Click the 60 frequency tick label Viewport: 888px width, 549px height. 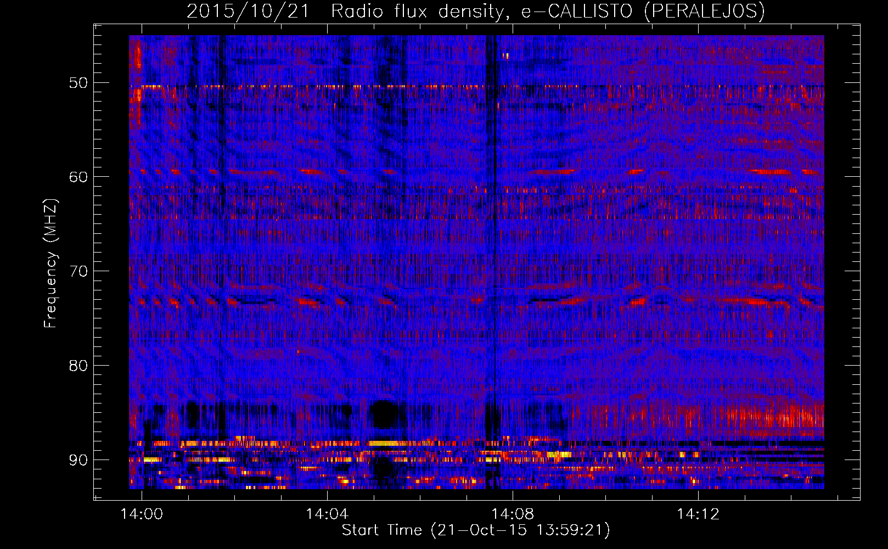(x=78, y=177)
